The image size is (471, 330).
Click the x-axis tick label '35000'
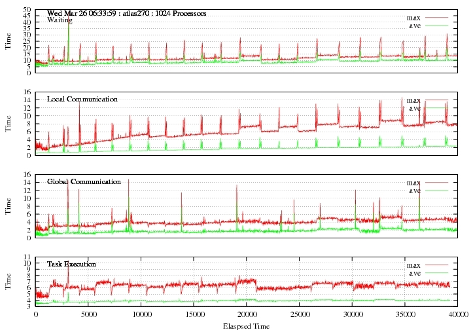[x=405, y=315]
